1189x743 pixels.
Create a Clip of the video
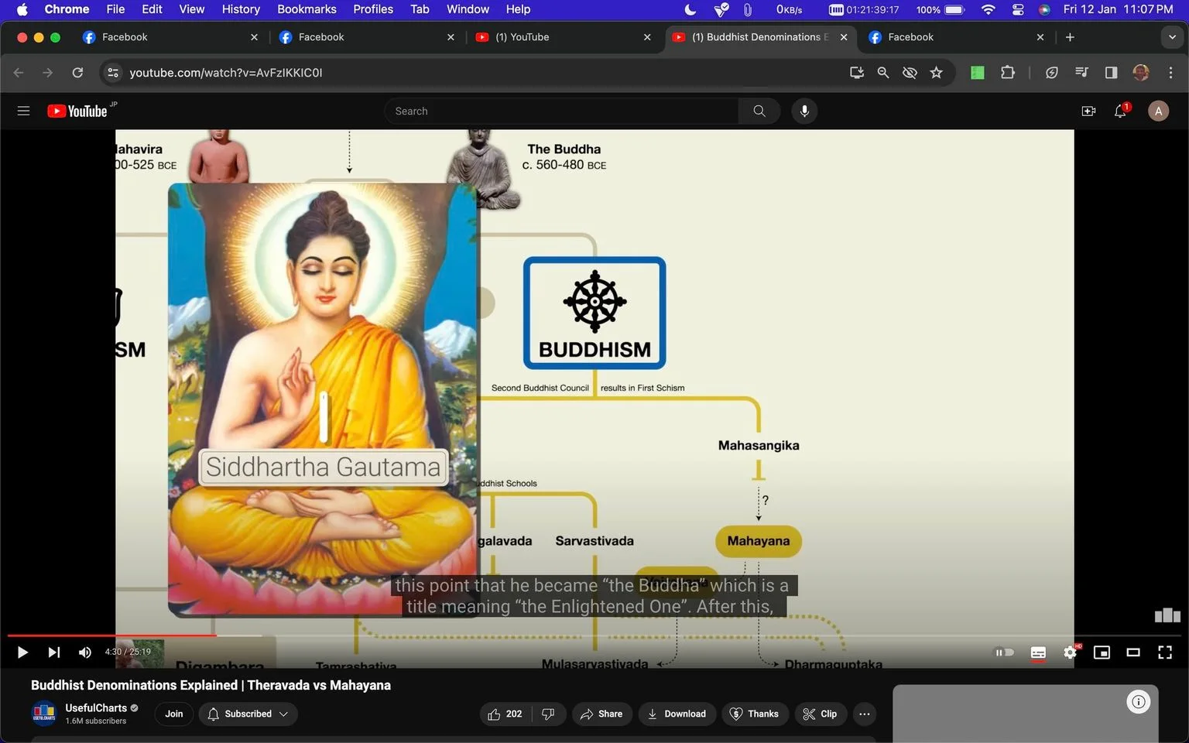point(820,714)
